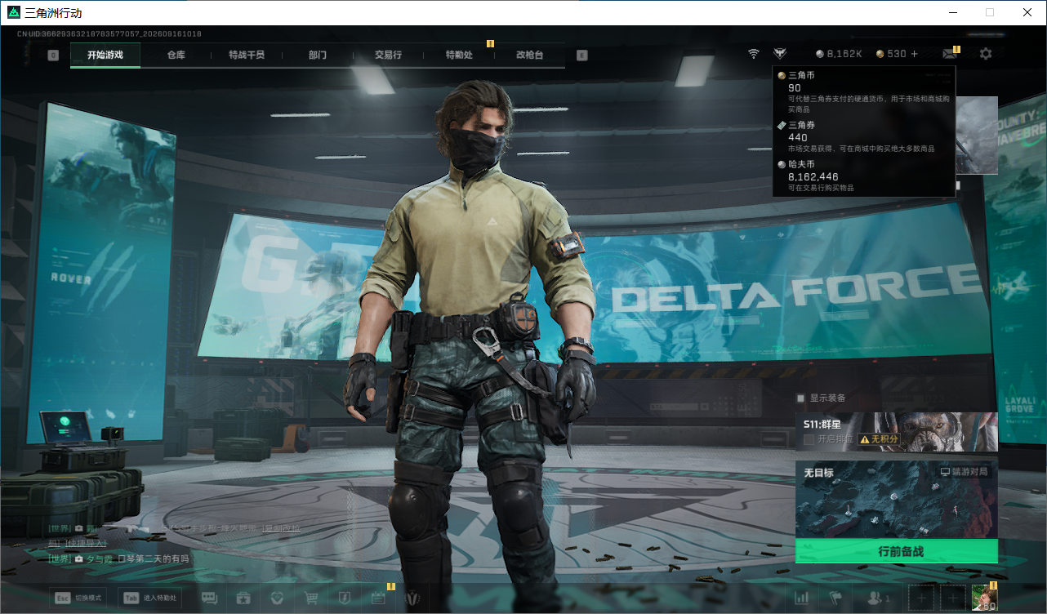Image resolution: width=1047 pixels, height=614 pixels.
Task: Click the world chat message 口琴第二天的有吗
Action: tap(154, 559)
